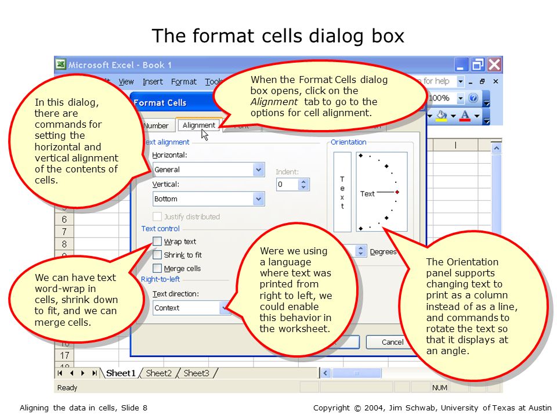557x418 pixels.
Task: Click the blue Help question mark icon
Action: (473, 98)
